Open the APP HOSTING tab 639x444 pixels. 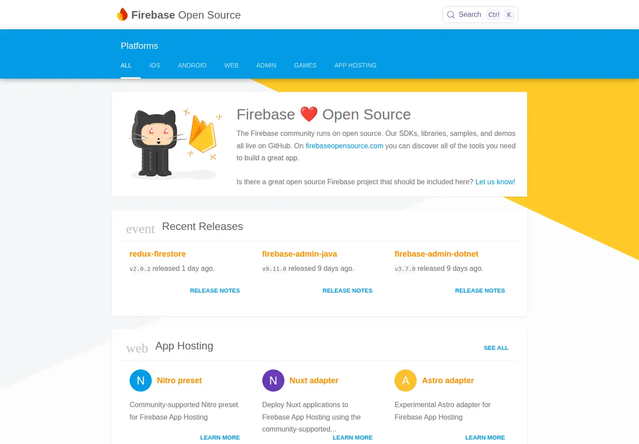pyautogui.click(x=355, y=65)
